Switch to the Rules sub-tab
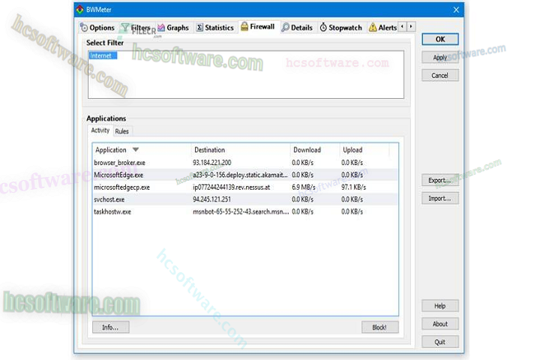Image resolution: width=540 pixels, height=360 pixels. pyautogui.click(x=122, y=131)
